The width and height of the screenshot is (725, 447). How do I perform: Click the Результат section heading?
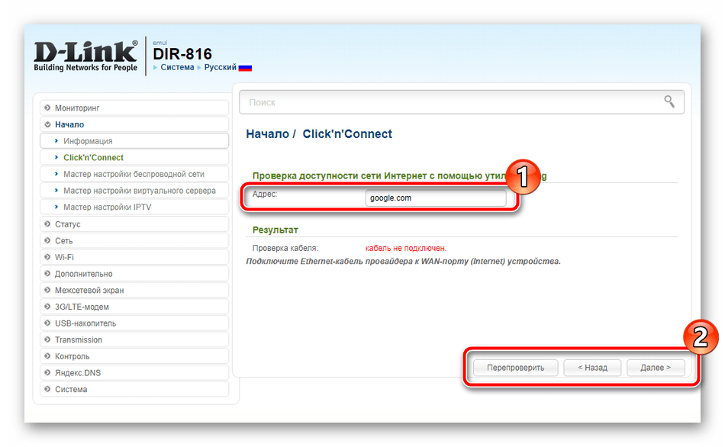point(275,230)
